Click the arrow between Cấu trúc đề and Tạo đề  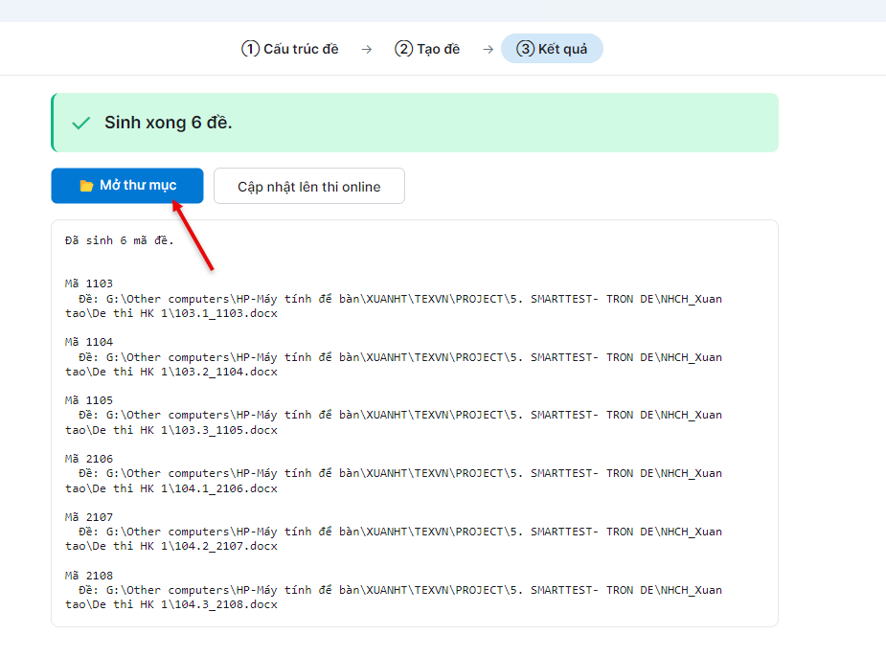(x=367, y=50)
